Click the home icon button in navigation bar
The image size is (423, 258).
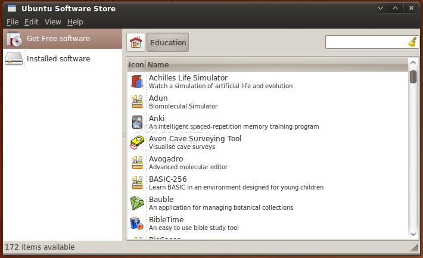click(136, 42)
